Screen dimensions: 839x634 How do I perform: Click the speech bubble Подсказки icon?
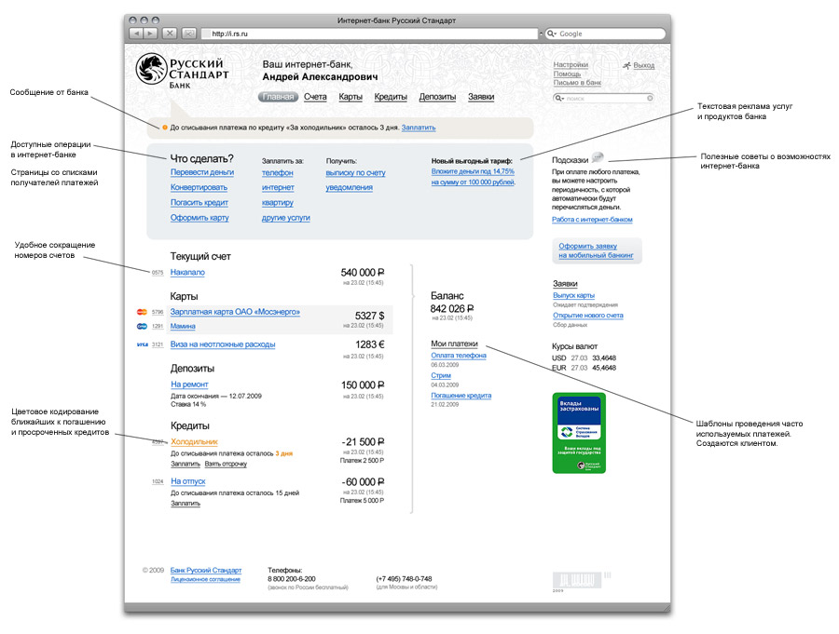pyautogui.click(x=598, y=157)
